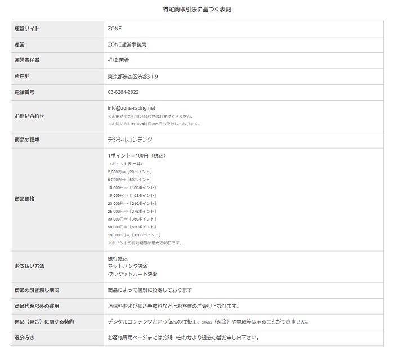Click the クレジットカード決済 payment option text

point(132,274)
